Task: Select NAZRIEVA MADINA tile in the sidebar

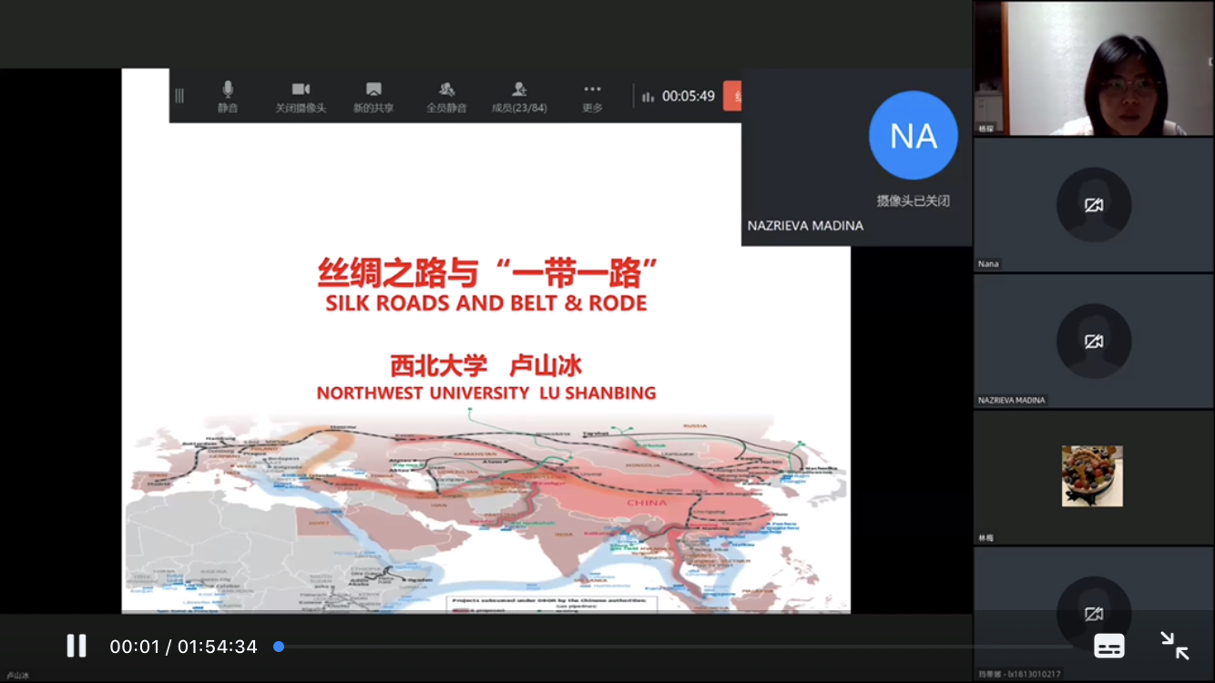Action: coord(1093,341)
